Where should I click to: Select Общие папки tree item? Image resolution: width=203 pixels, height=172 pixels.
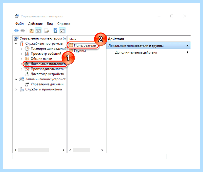42,59
